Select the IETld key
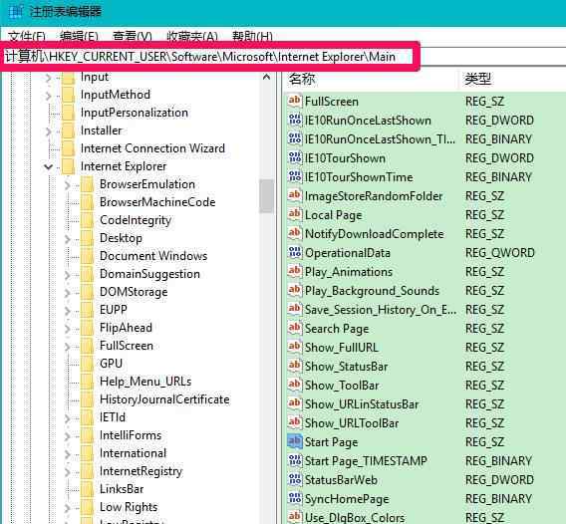 pos(113,417)
